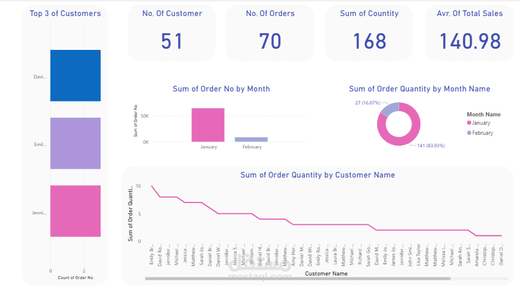
Task: Click the Melissa L... customer axis label
Action: pyautogui.click(x=443, y=255)
